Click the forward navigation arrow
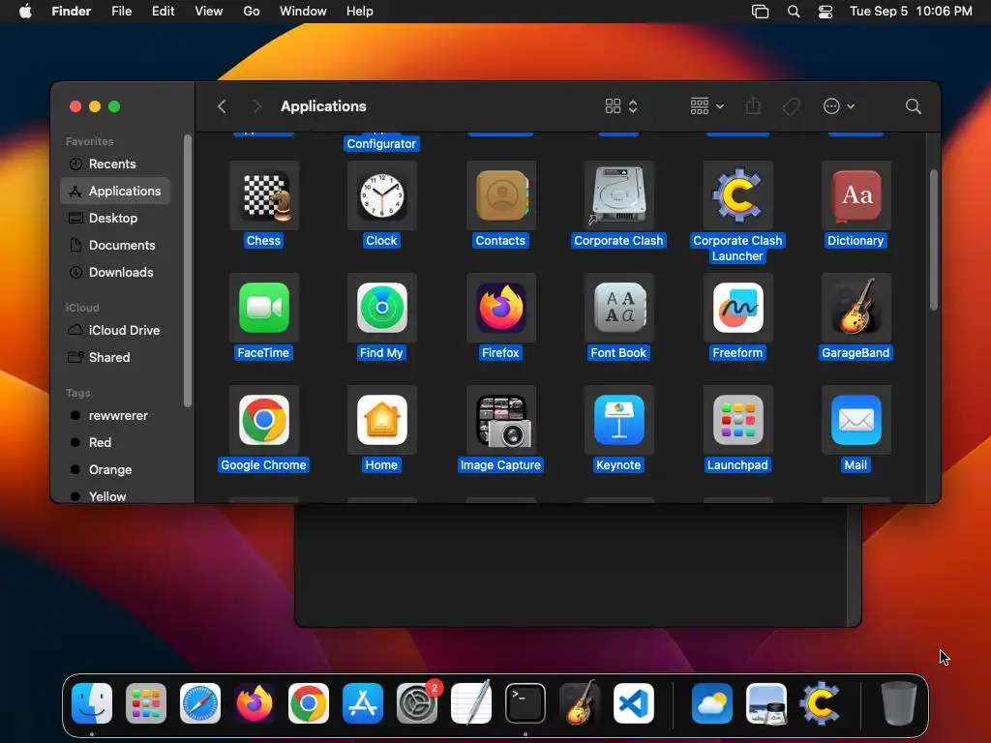Viewport: 991px width, 743px height. (x=256, y=106)
